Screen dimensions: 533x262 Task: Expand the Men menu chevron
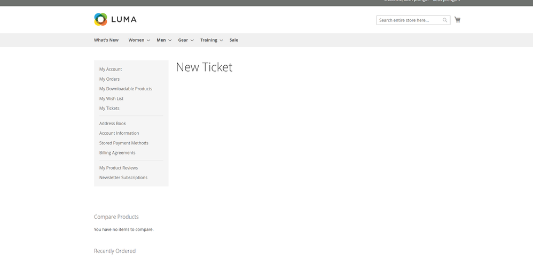coord(170,41)
